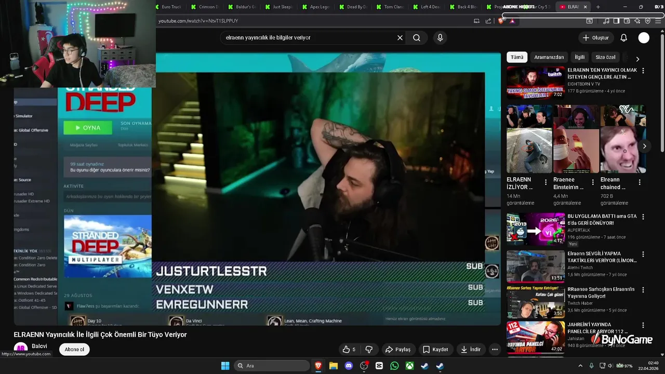This screenshot has width=665, height=374.
Task: Select the Size özel filter chip
Action: click(605, 57)
